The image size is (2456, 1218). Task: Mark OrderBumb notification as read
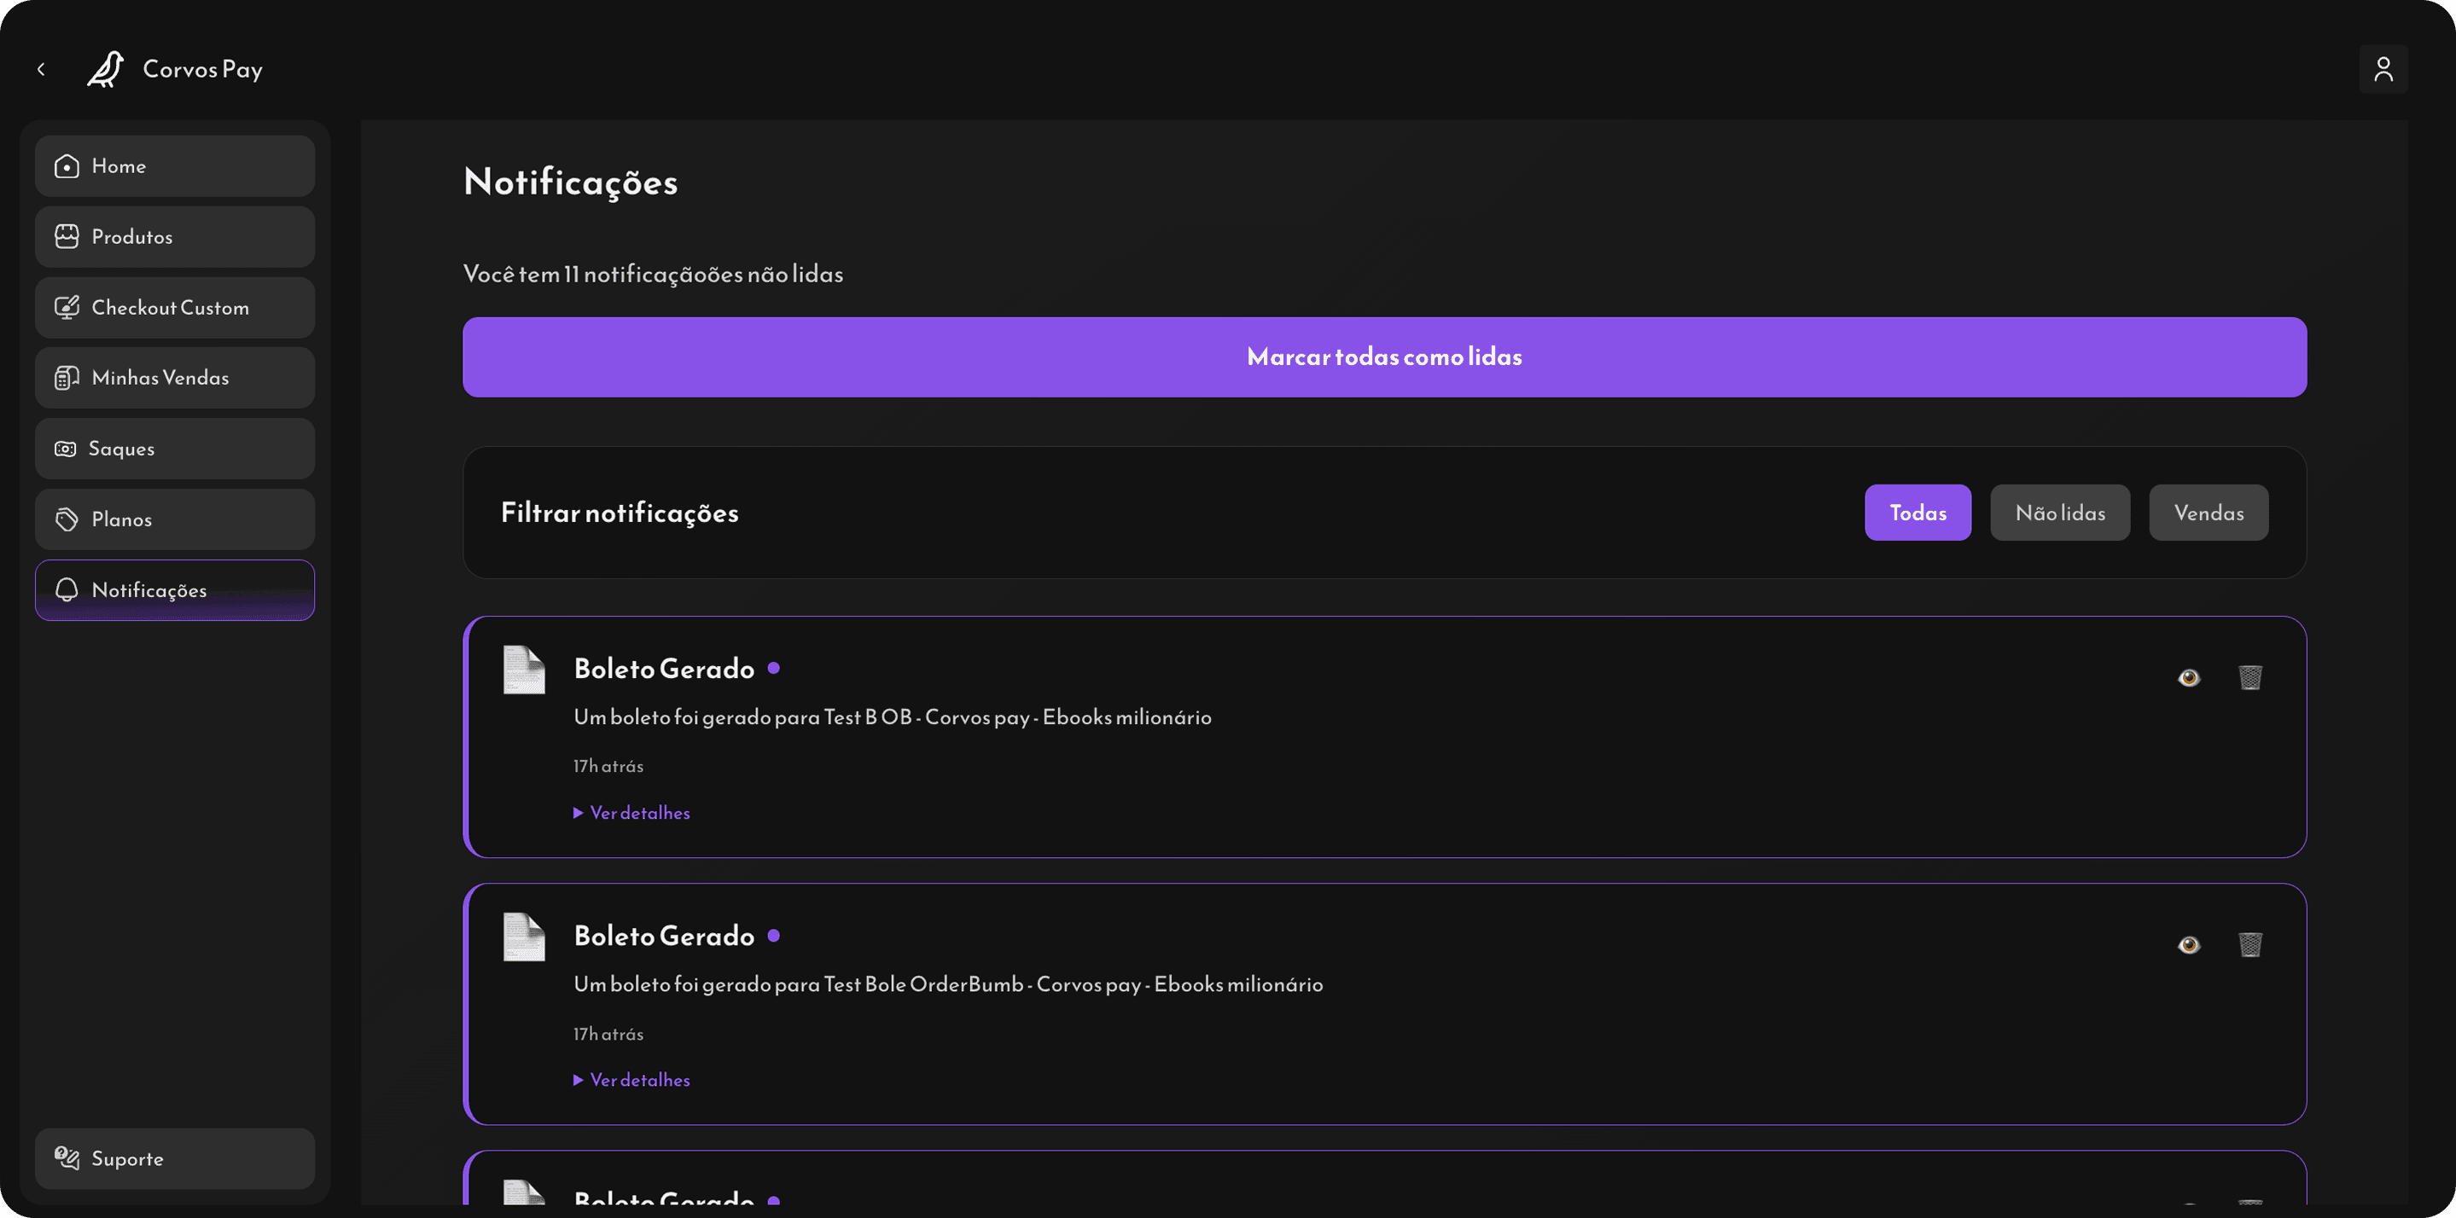pyautogui.click(x=2189, y=944)
